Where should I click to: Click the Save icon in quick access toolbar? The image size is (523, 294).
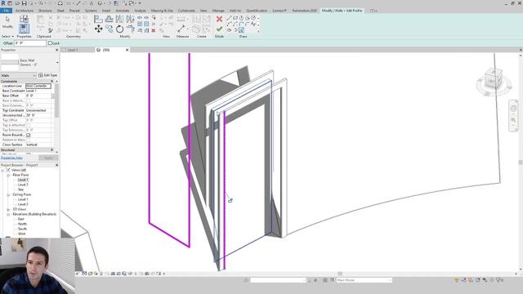pos(24,3)
